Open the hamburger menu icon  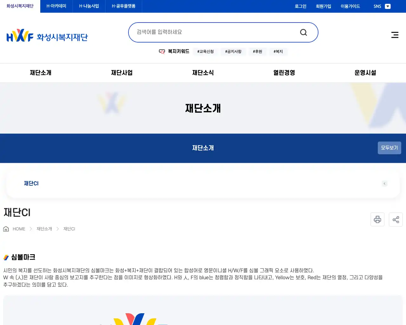(395, 35)
